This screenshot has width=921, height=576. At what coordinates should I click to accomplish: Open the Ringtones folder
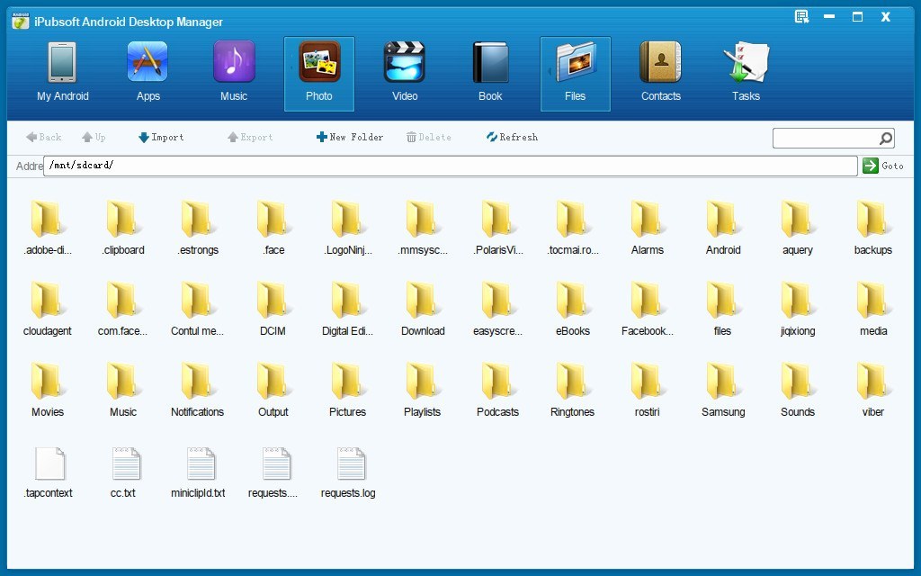572,387
